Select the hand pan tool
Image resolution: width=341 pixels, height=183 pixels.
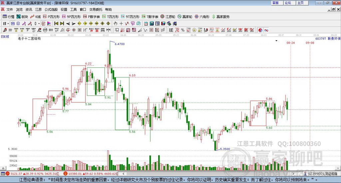tap(115, 24)
